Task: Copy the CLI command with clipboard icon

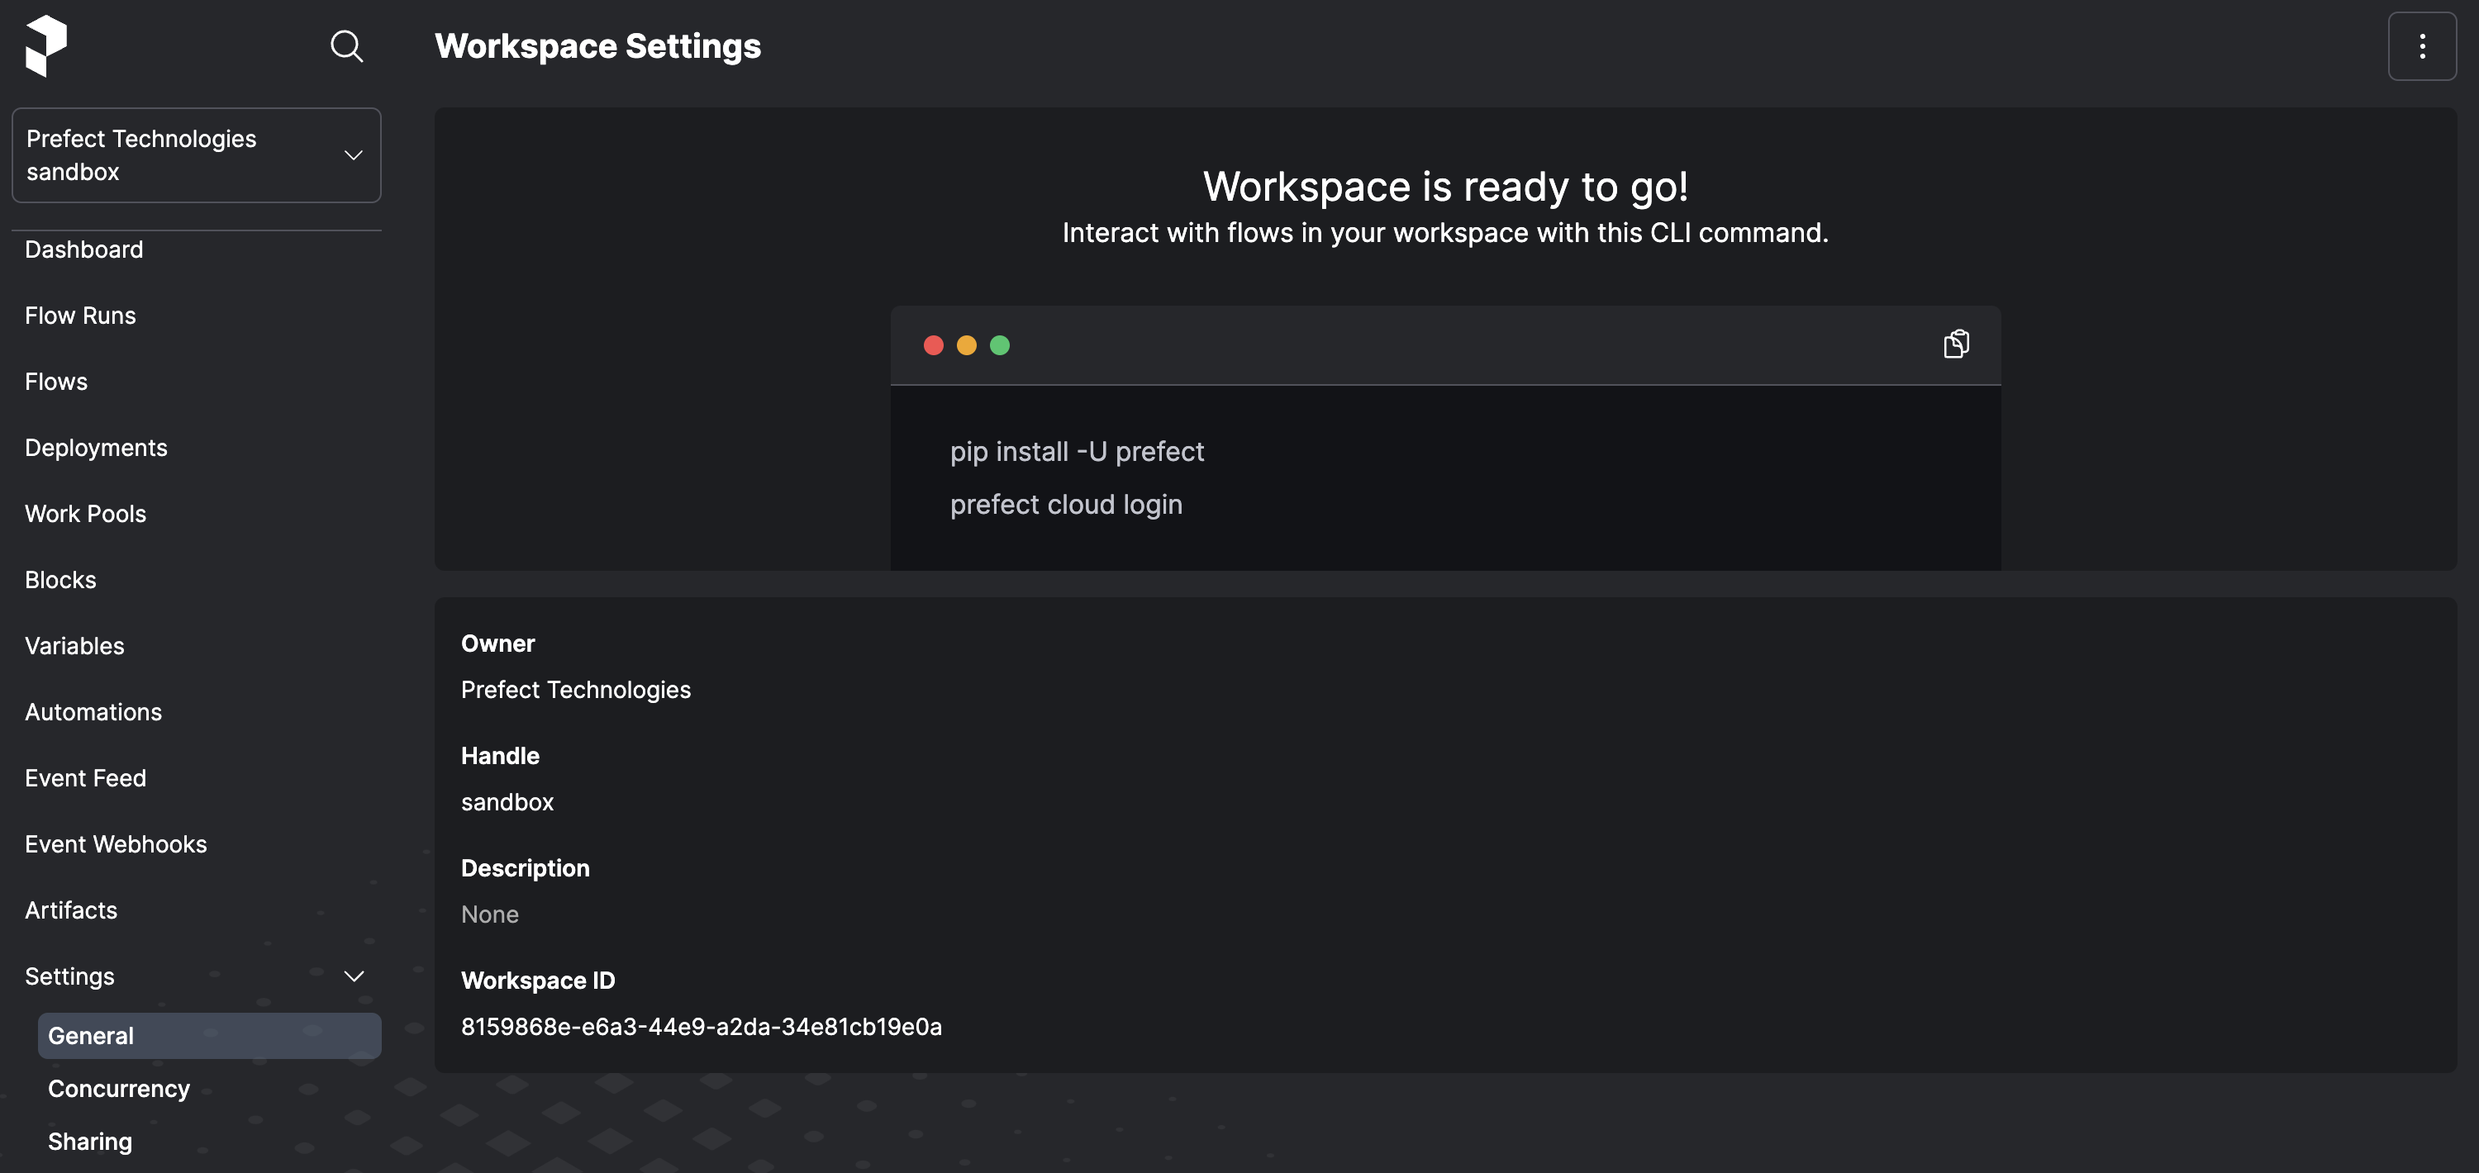Action: tap(1955, 344)
